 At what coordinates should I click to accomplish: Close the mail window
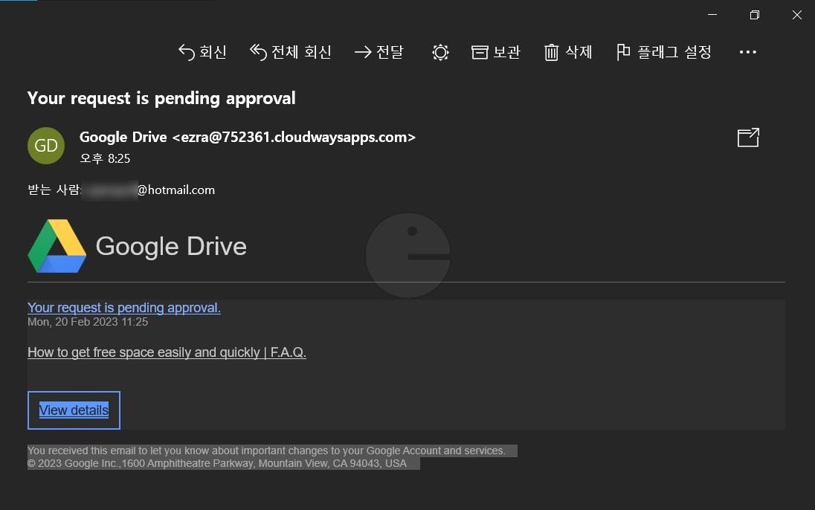tap(797, 15)
